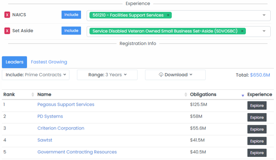Open PD Systems link
The width and height of the screenshot is (276, 160).
pyautogui.click(x=50, y=116)
